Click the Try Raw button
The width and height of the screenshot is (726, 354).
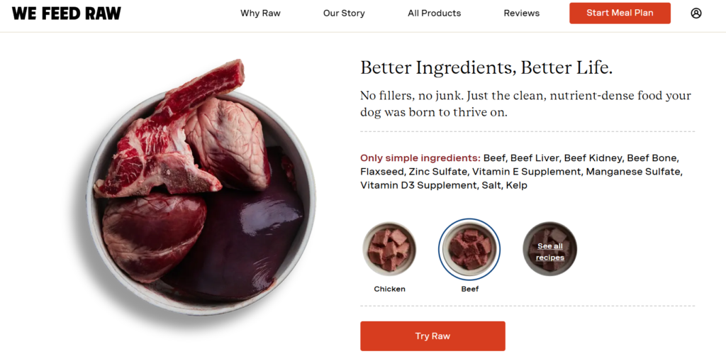(x=432, y=336)
